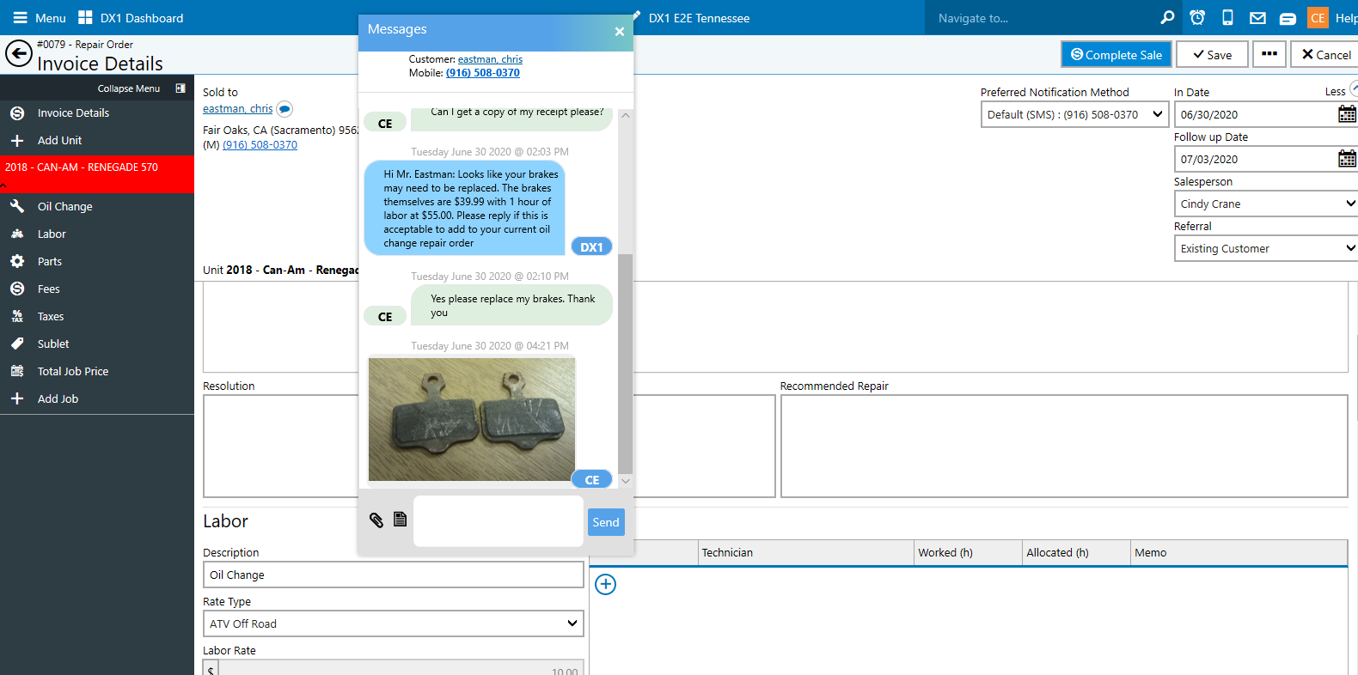This screenshot has width=1358, height=675.
Task: Open the three-dots more options button
Action: (1269, 54)
